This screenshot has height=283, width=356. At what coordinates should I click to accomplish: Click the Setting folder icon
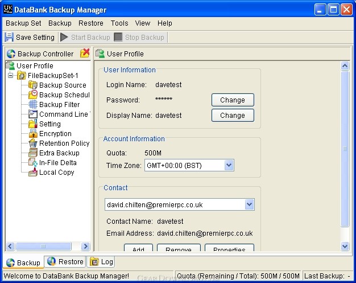[33, 124]
